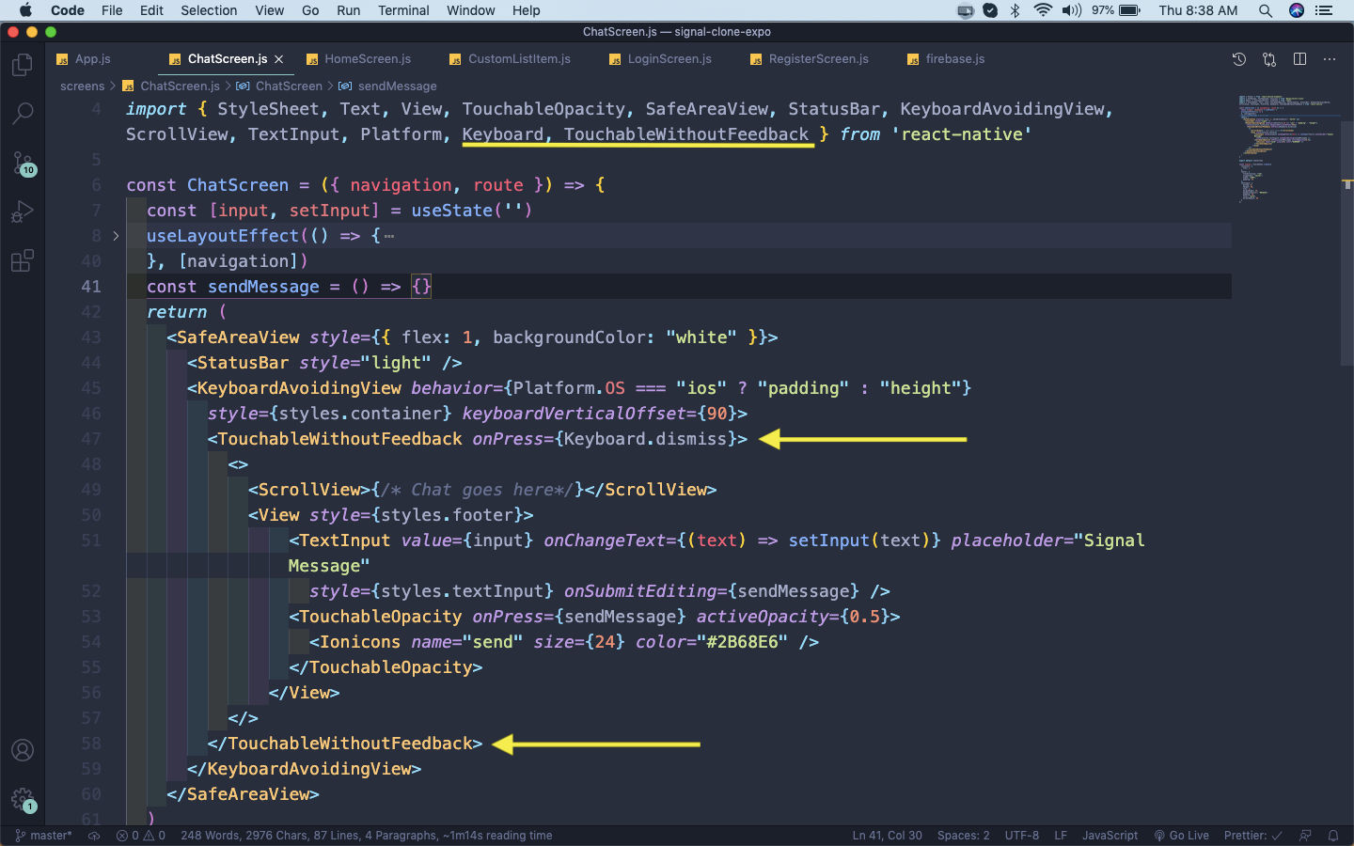Viewport: 1354px width, 846px height.
Task: Open the Run menu
Action: click(x=349, y=10)
